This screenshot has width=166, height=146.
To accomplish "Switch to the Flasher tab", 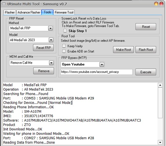I will [10, 12].
